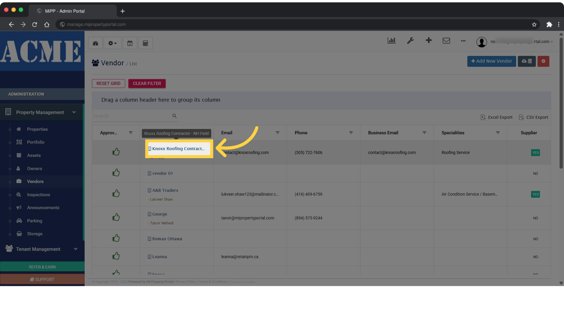The image size is (564, 317).
Task: Click the bar chart reports icon
Action: tap(391, 41)
